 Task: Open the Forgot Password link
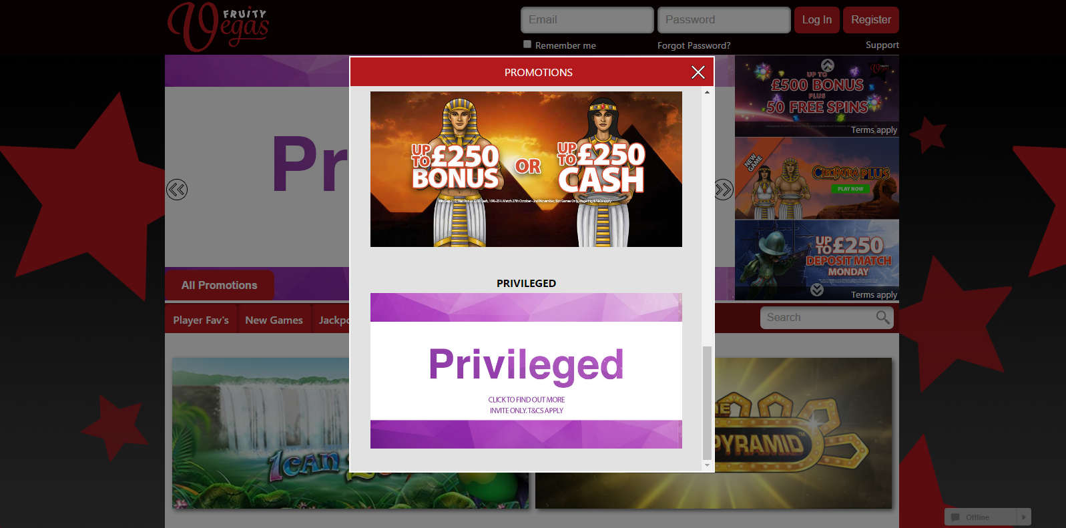coord(694,45)
